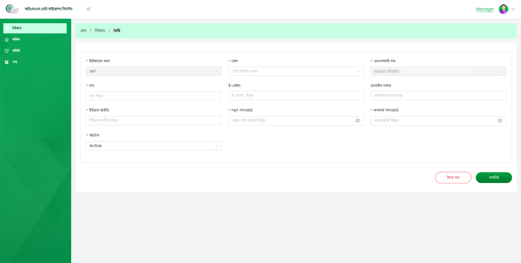The image size is (521, 263).
Task: Click the অফিস (Office) building icon
Action: pyautogui.click(x=7, y=40)
